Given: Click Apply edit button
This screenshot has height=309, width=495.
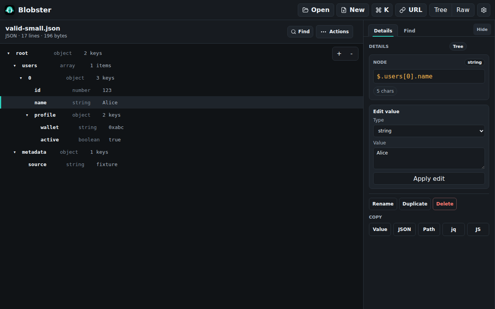Looking at the screenshot, I should click(x=429, y=178).
